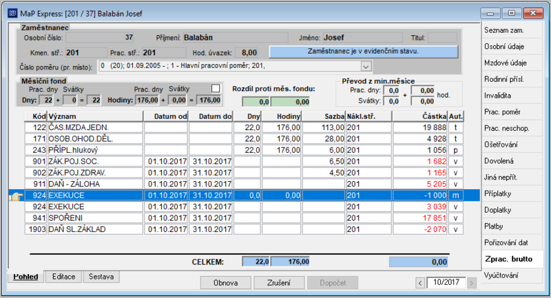This screenshot has width=551, height=298.
Task: Click the Příjmení field showing Balabán
Action: (x=236, y=38)
